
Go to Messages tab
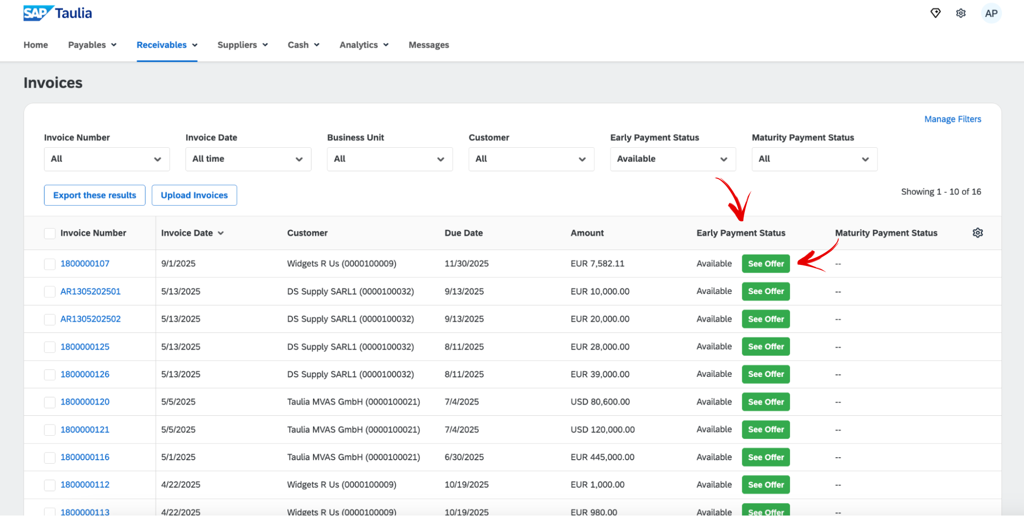[x=429, y=45]
